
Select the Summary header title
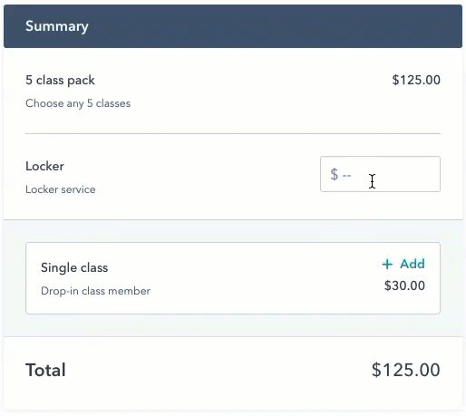coord(57,26)
